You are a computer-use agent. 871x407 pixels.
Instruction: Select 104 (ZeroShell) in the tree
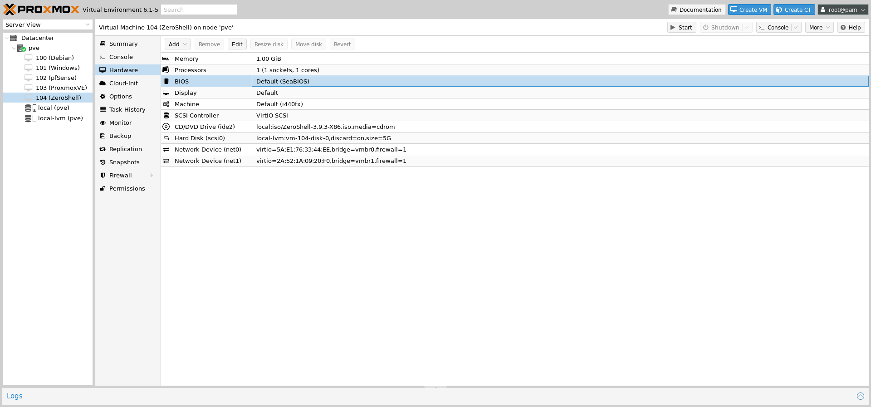pos(59,98)
